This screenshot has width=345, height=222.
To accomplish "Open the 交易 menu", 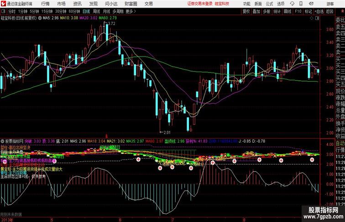I will [148, 4].
